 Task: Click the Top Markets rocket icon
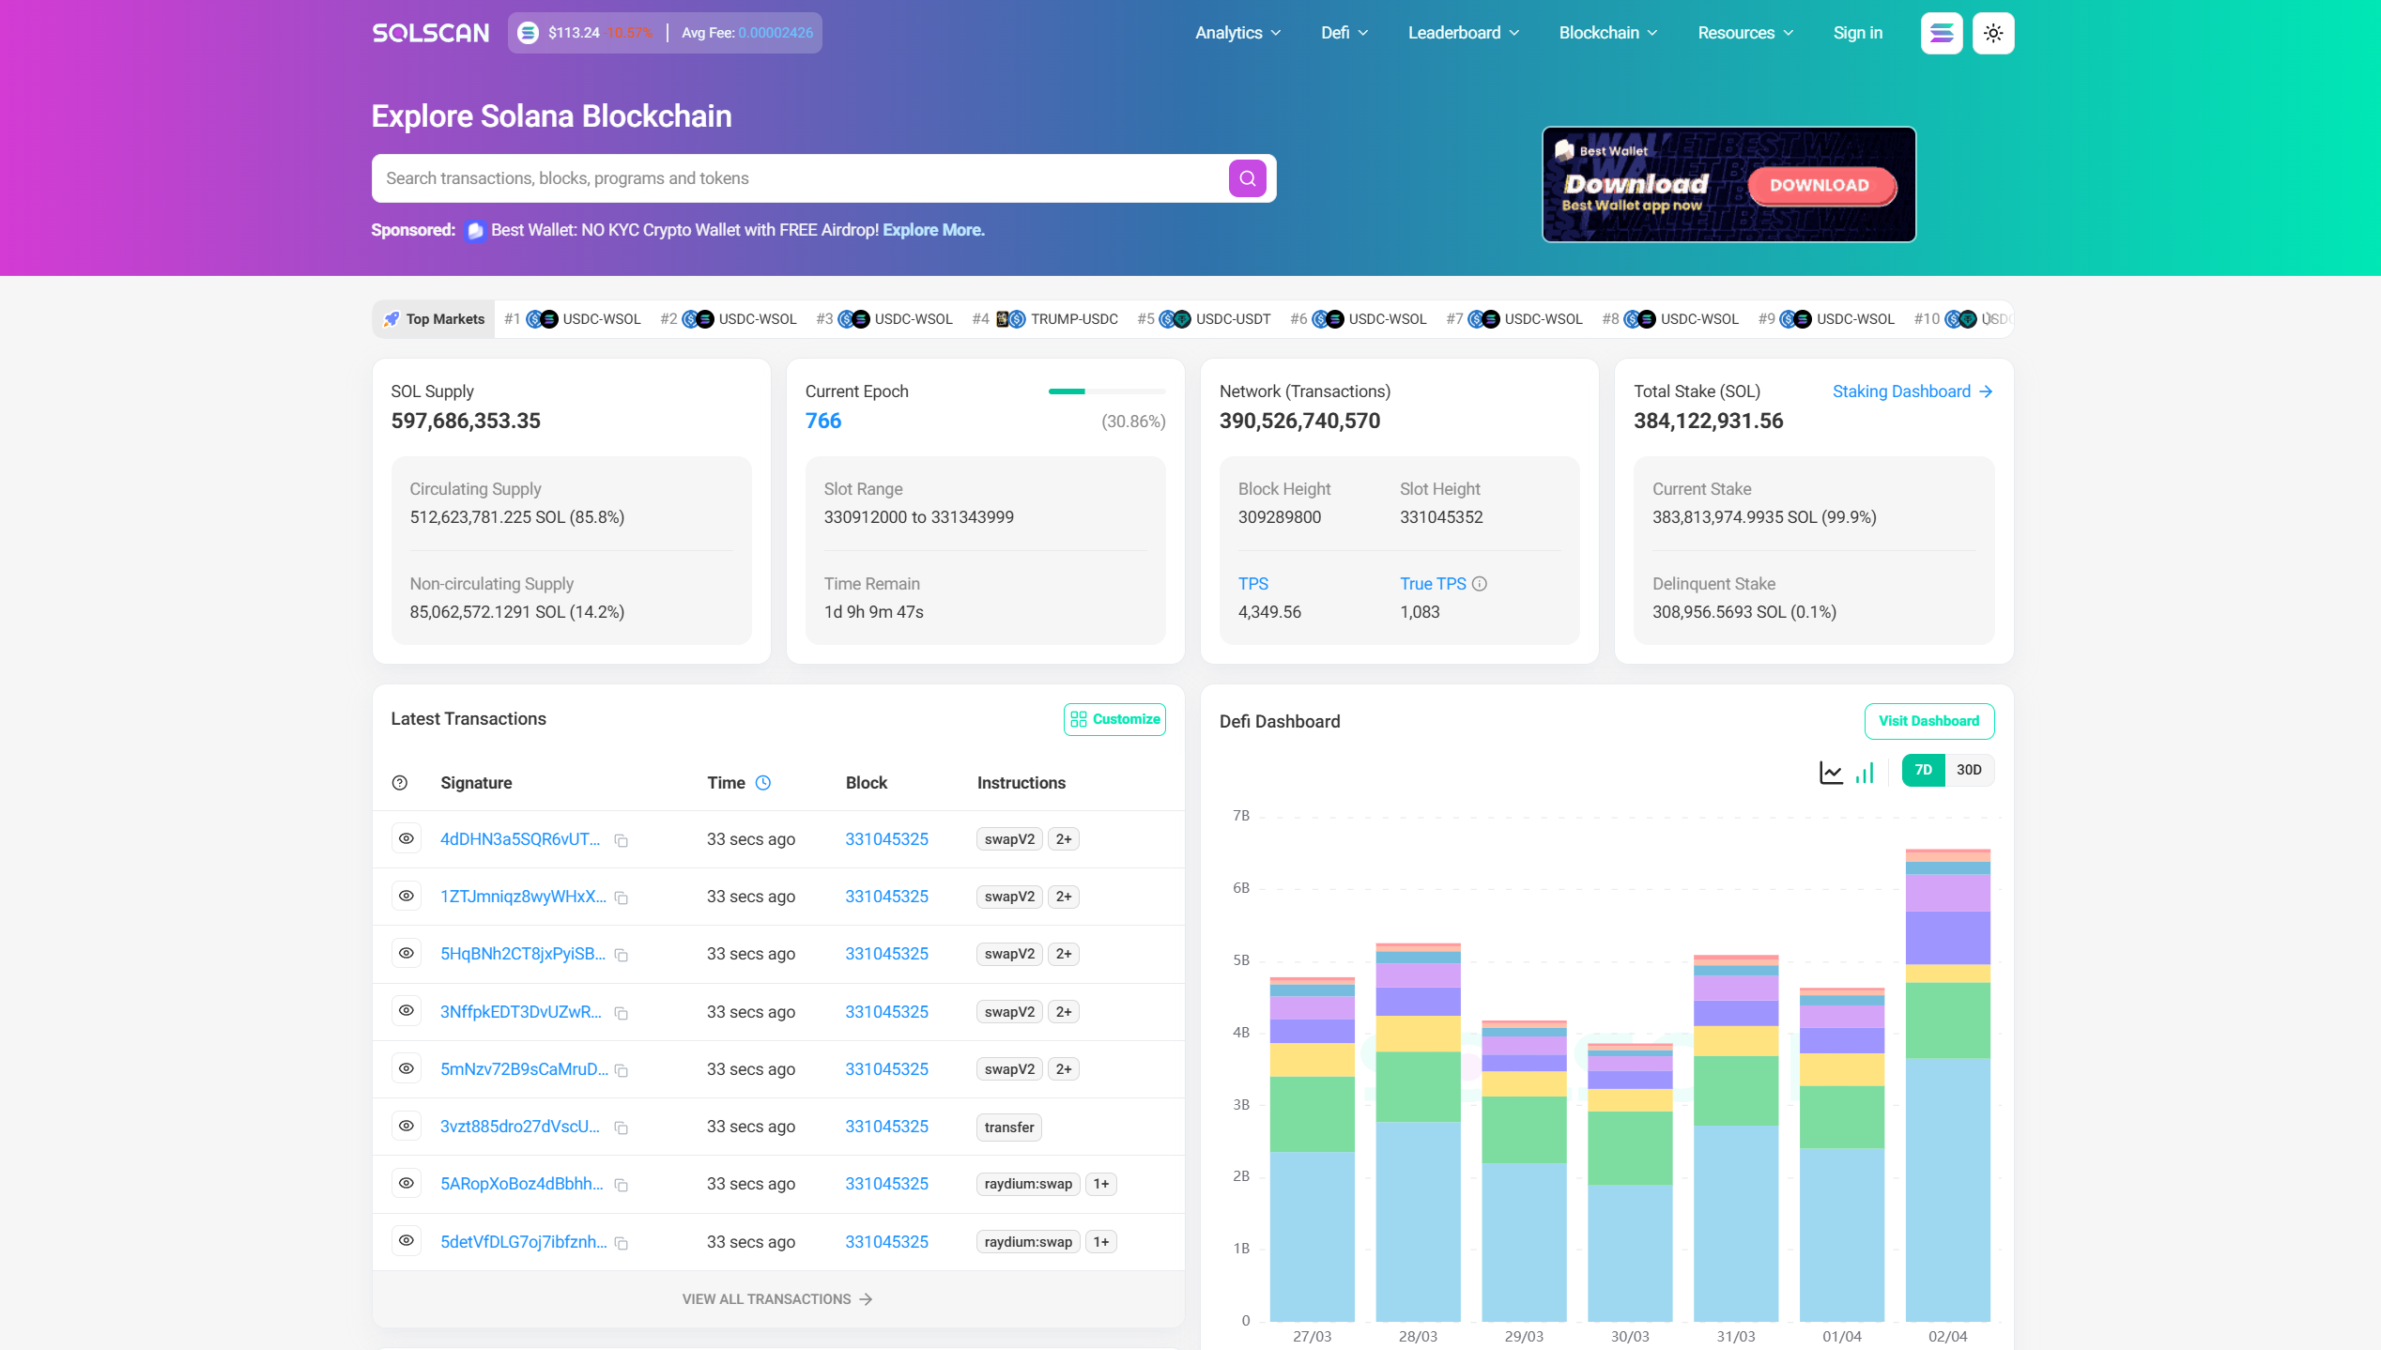(x=392, y=319)
